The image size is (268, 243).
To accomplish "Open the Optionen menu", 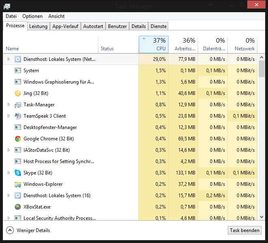I will point(32,16).
